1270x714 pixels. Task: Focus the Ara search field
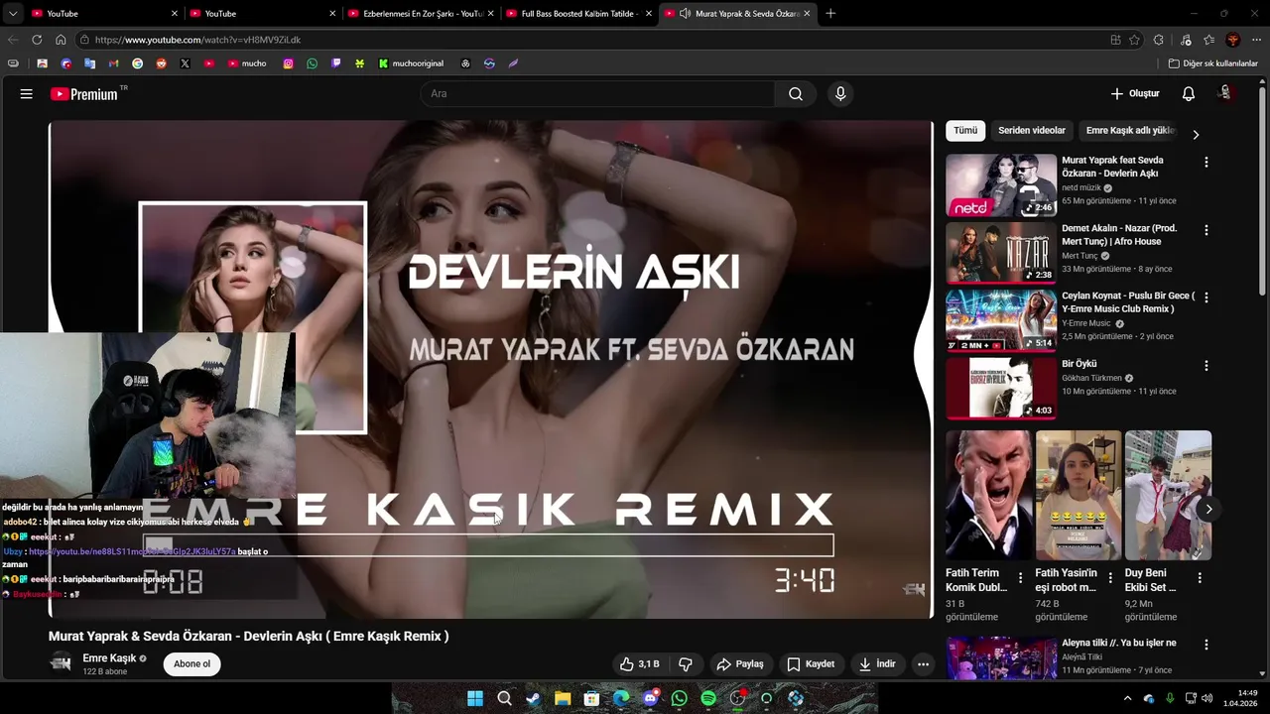pyautogui.click(x=598, y=94)
